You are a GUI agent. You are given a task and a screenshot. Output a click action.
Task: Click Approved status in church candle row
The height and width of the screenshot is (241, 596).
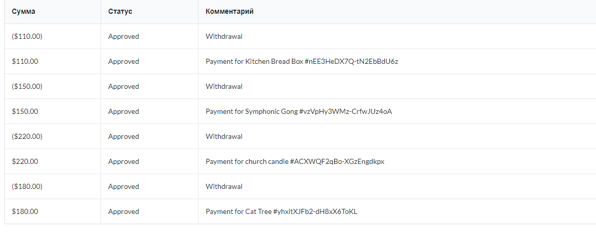(123, 161)
